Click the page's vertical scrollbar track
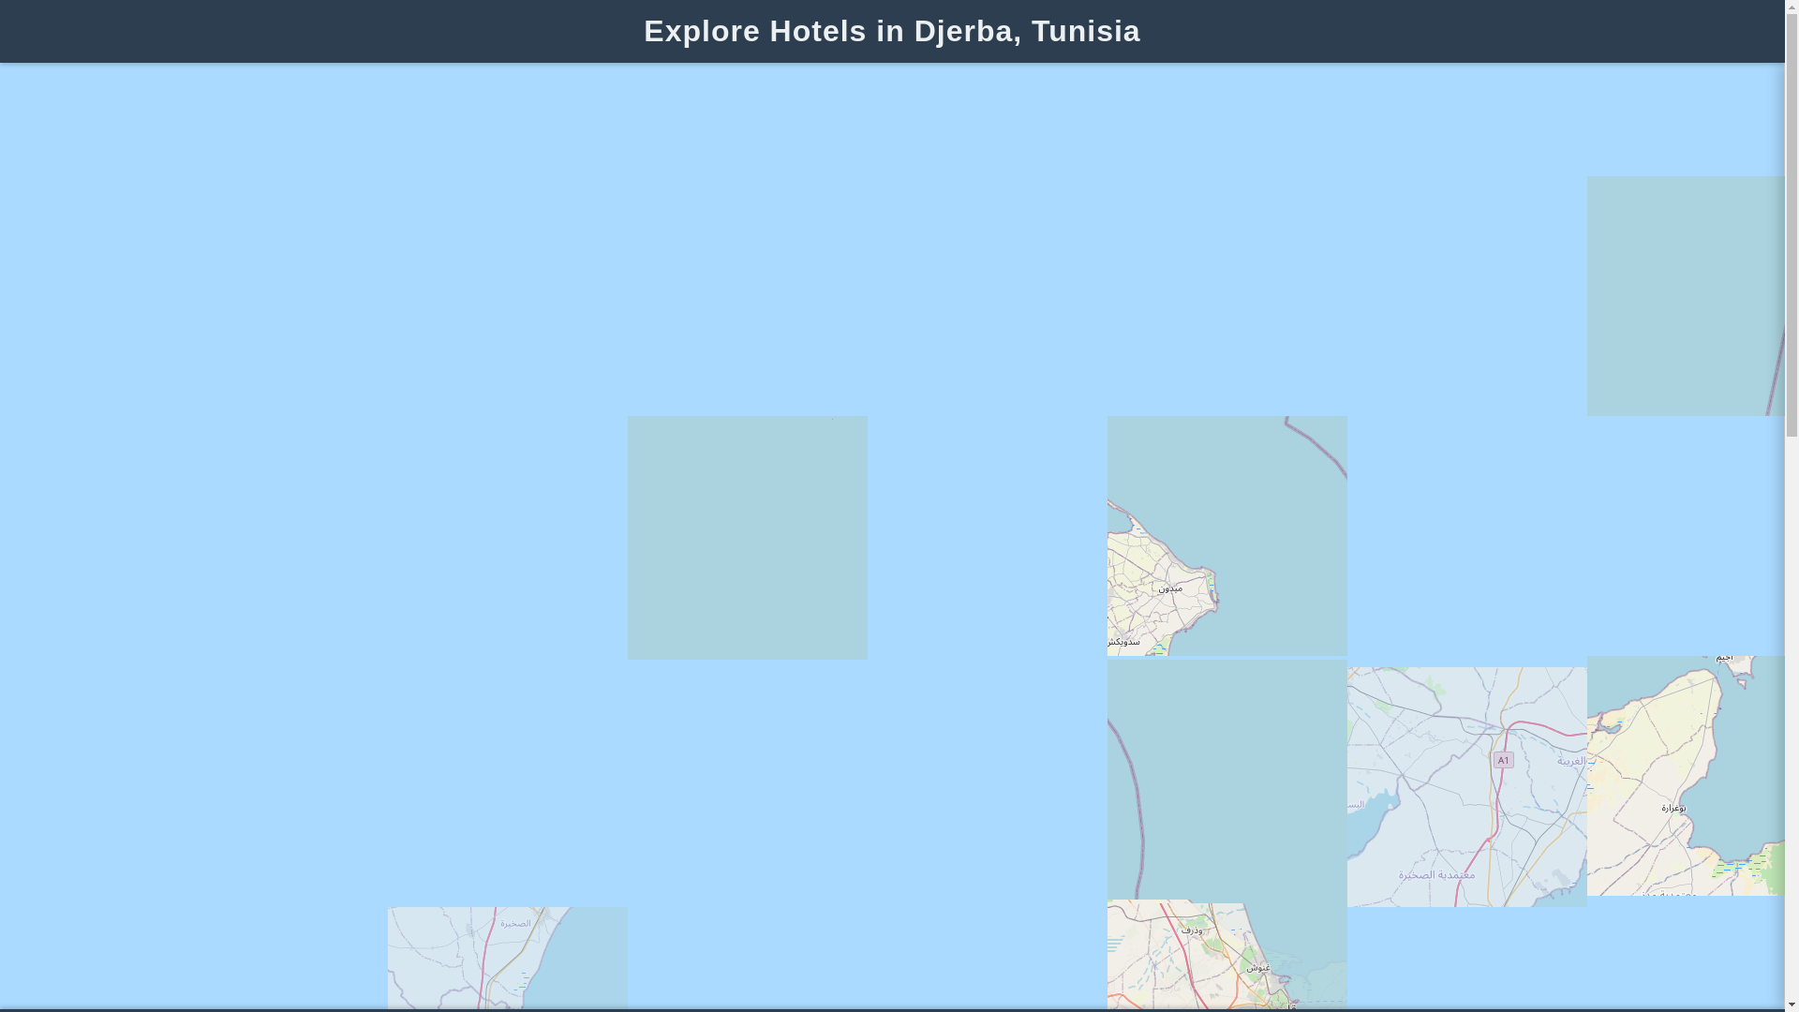This screenshot has width=1799, height=1012. pyautogui.click(x=1792, y=506)
